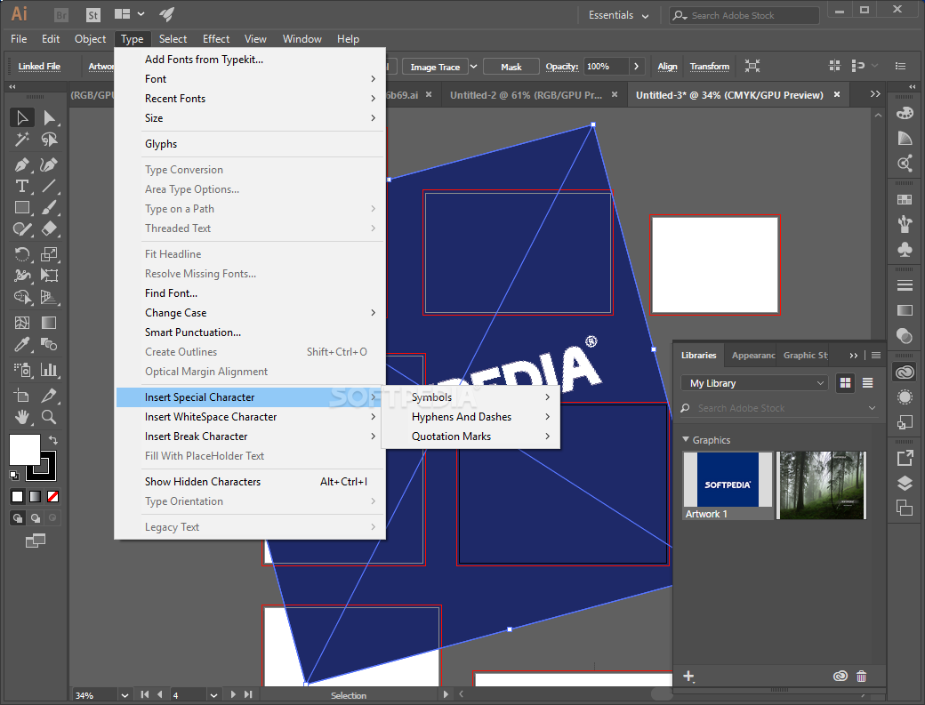Click the Mask button
The image size is (925, 705).
[x=511, y=67]
